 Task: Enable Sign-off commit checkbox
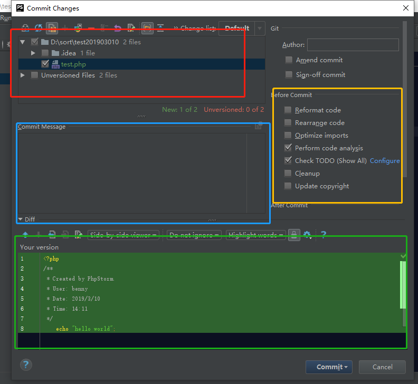coord(289,74)
